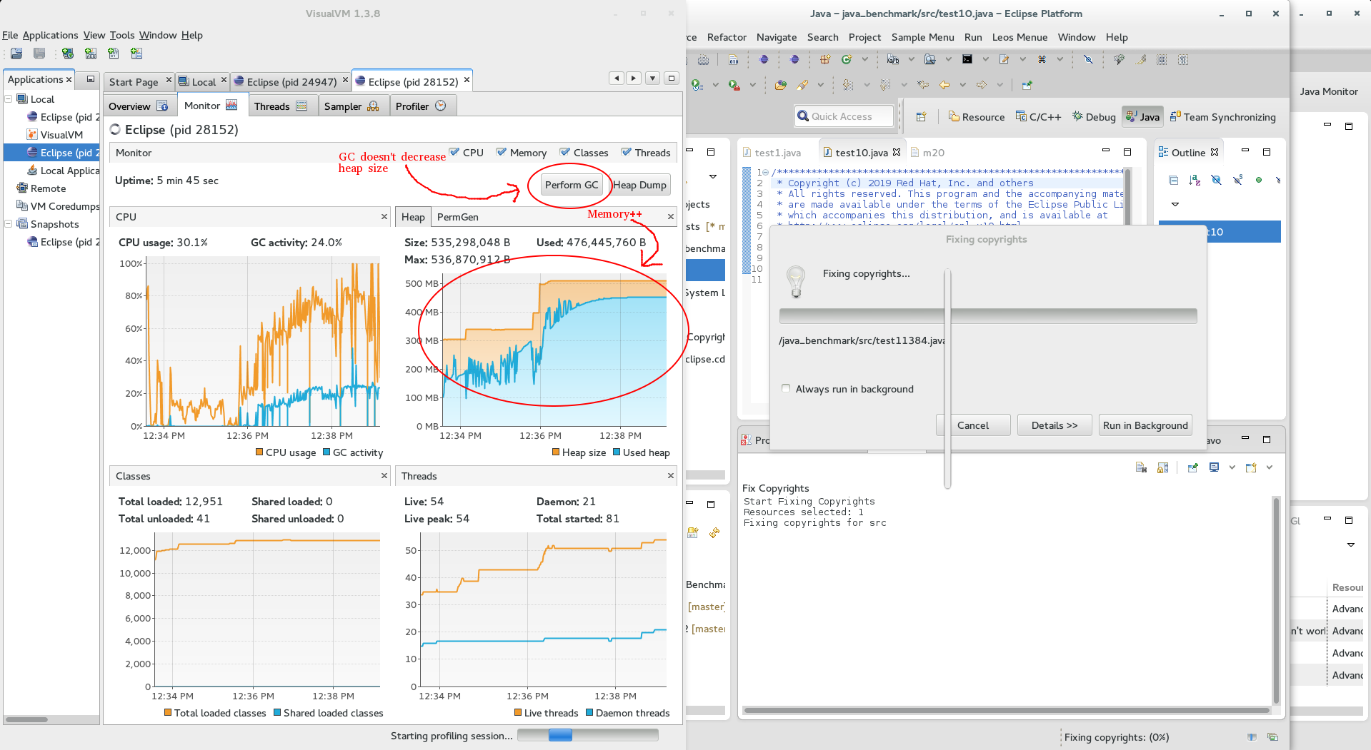Open Outline view menu dropdown arrow
Screen dimensions: 1371x750
[1175, 205]
